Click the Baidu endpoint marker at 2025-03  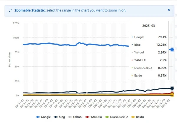tap(172, 95)
